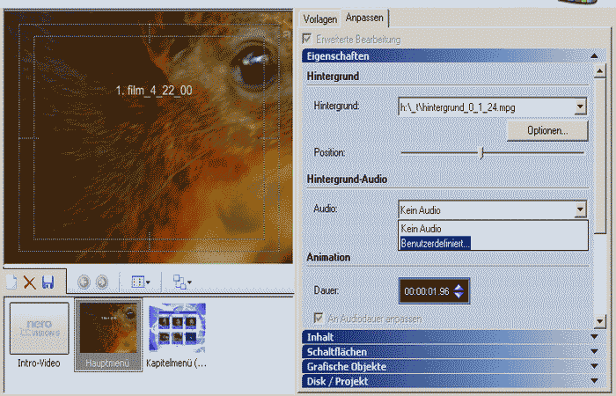Toggle the An Audiodauer anpassen checkbox
The width and height of the screenshot is (616, 396).
click(319, 317)
